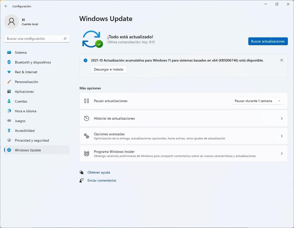Click the history clock icon
Viewport: 294px width, 228px height.
86,118
